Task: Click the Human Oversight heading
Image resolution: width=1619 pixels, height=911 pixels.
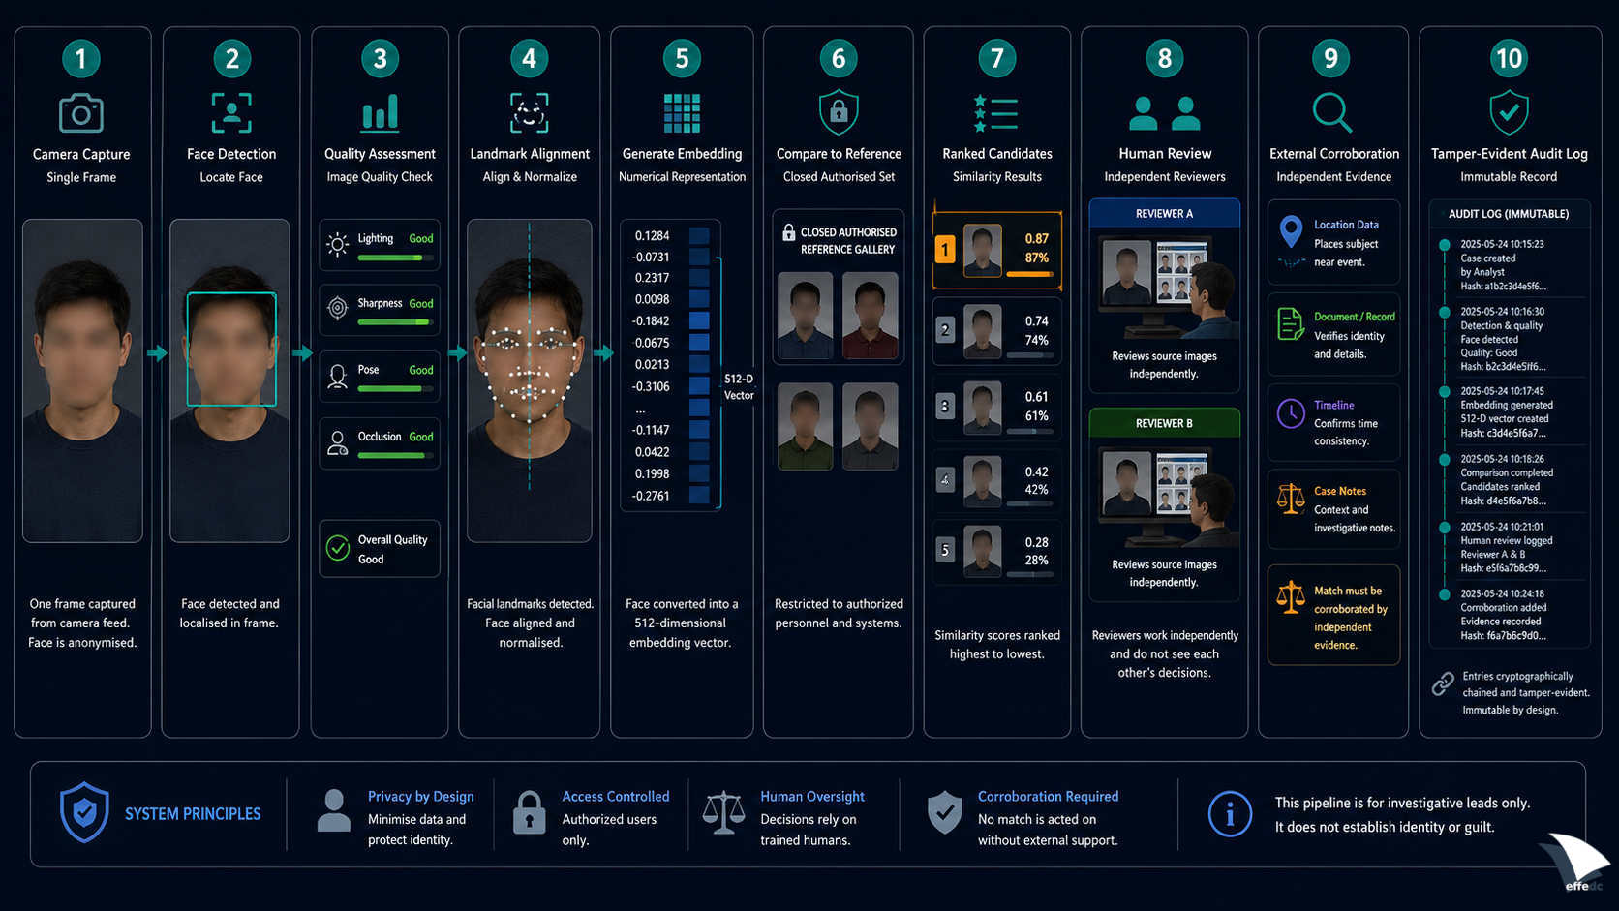Action: click(811, 796)
